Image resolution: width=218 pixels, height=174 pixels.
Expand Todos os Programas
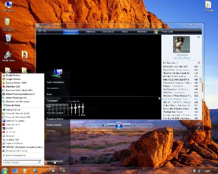pos(23,155)
